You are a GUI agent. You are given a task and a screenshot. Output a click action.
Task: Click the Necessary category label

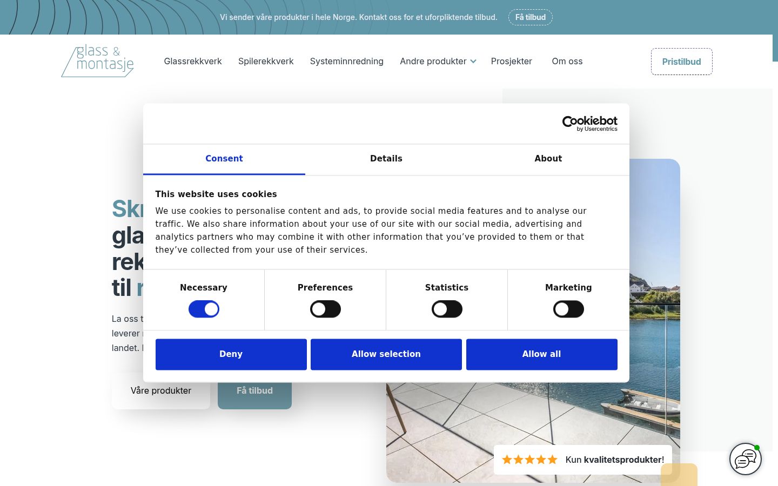(x=204, y=288)
